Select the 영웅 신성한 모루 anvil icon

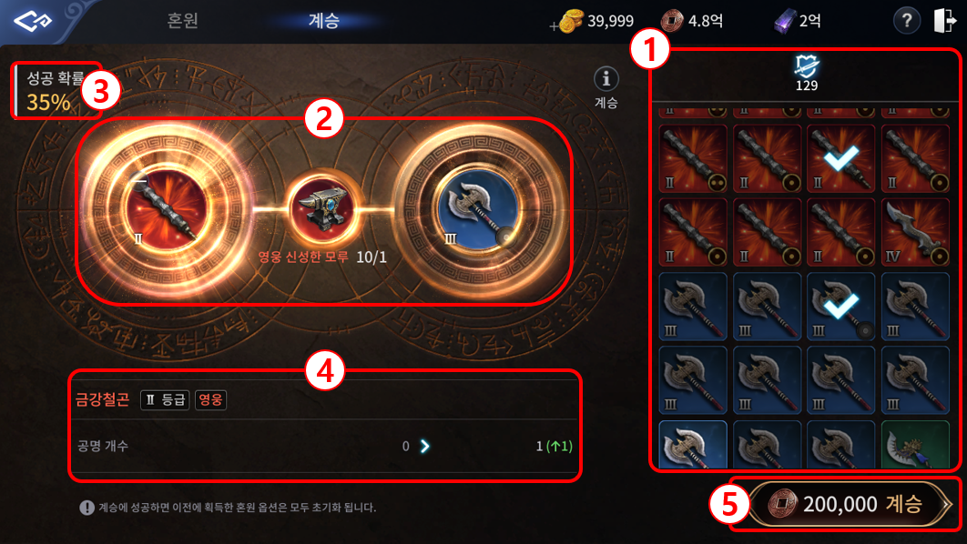click(323, 209)
